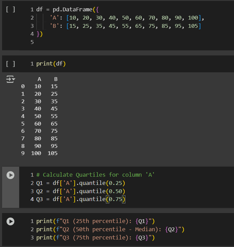Click the closing '})' line of the DataFrame cell
The height and width of the screenshot is (247, 234).
click(39, 34)
